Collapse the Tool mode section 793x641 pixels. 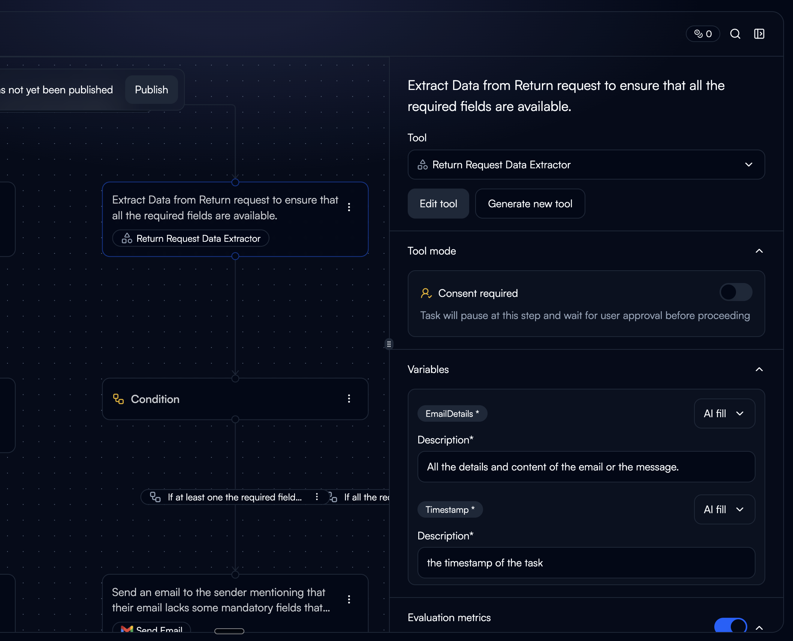[x=759, y=251]
